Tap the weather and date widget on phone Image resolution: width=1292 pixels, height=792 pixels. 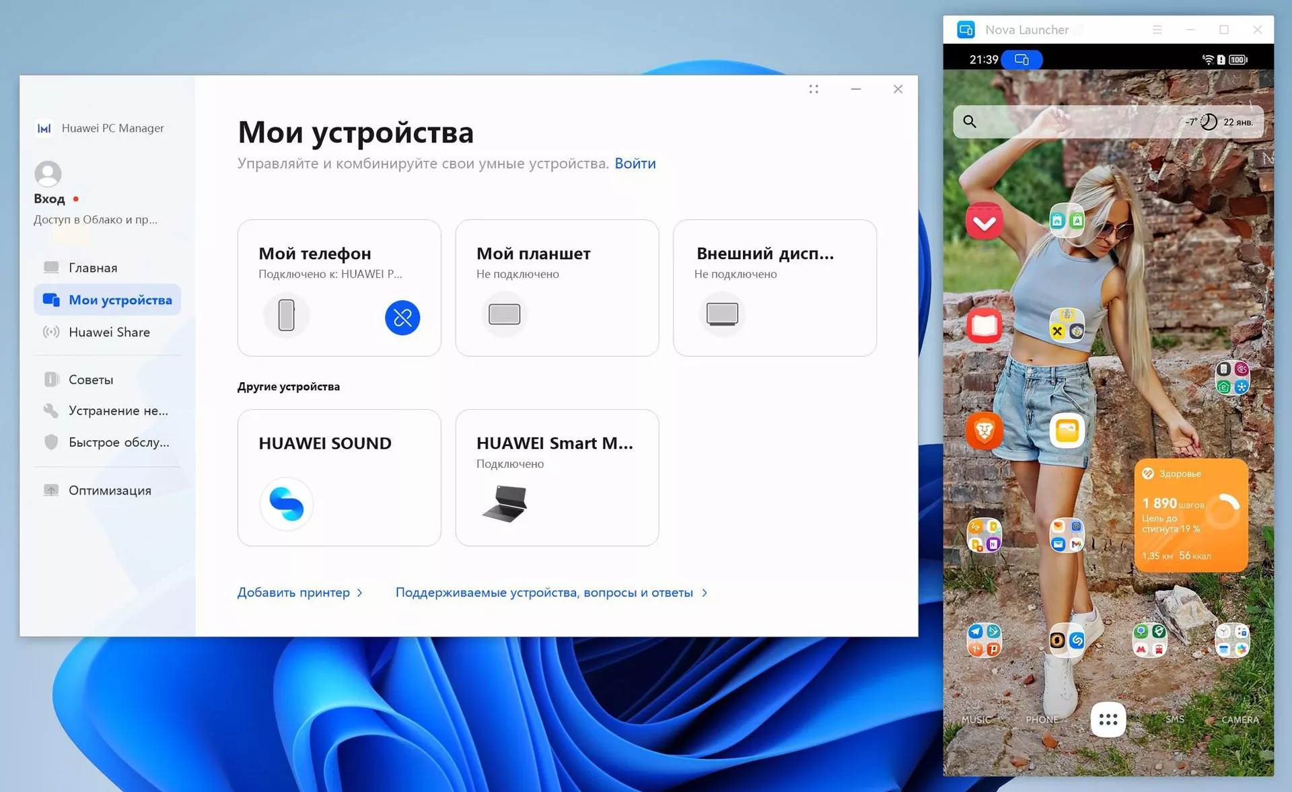tap(1219, 122)
